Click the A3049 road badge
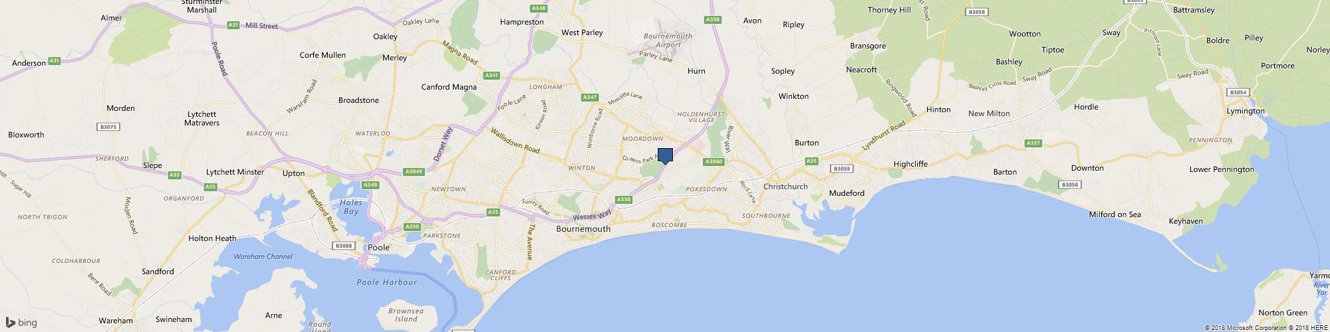Screen dimensions: 1330x332 pos(414,172)
